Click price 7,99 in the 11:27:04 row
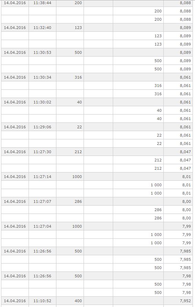The width and height of the screenshot is (195, 307). (x=187, y=227)
